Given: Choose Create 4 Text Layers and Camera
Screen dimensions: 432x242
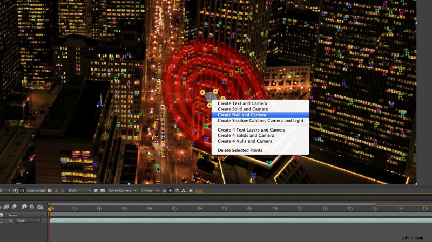Looking at the screenshot, I should pos(251,130).
